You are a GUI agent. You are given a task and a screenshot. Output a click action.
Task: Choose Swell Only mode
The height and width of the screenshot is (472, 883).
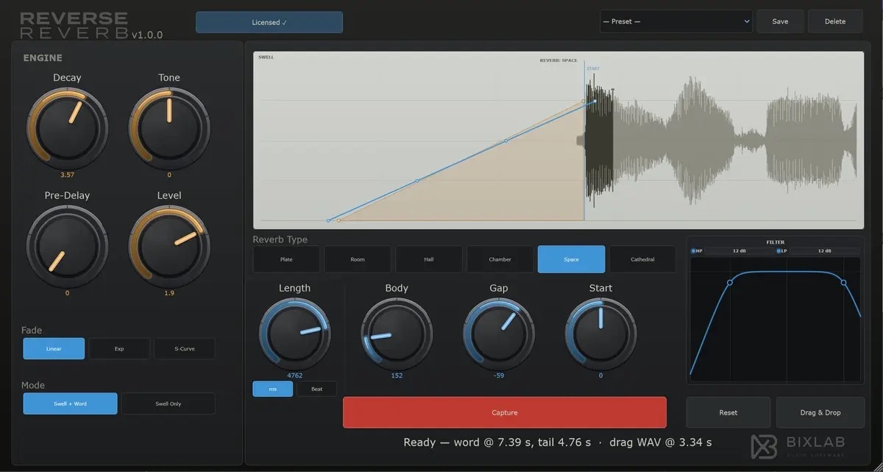(x=169, y=404)
